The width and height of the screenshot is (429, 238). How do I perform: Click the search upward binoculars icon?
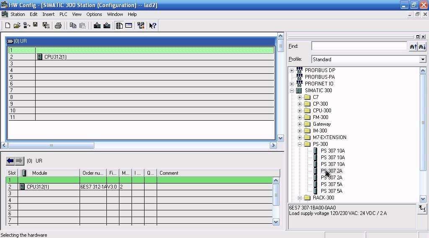(413, 47)
